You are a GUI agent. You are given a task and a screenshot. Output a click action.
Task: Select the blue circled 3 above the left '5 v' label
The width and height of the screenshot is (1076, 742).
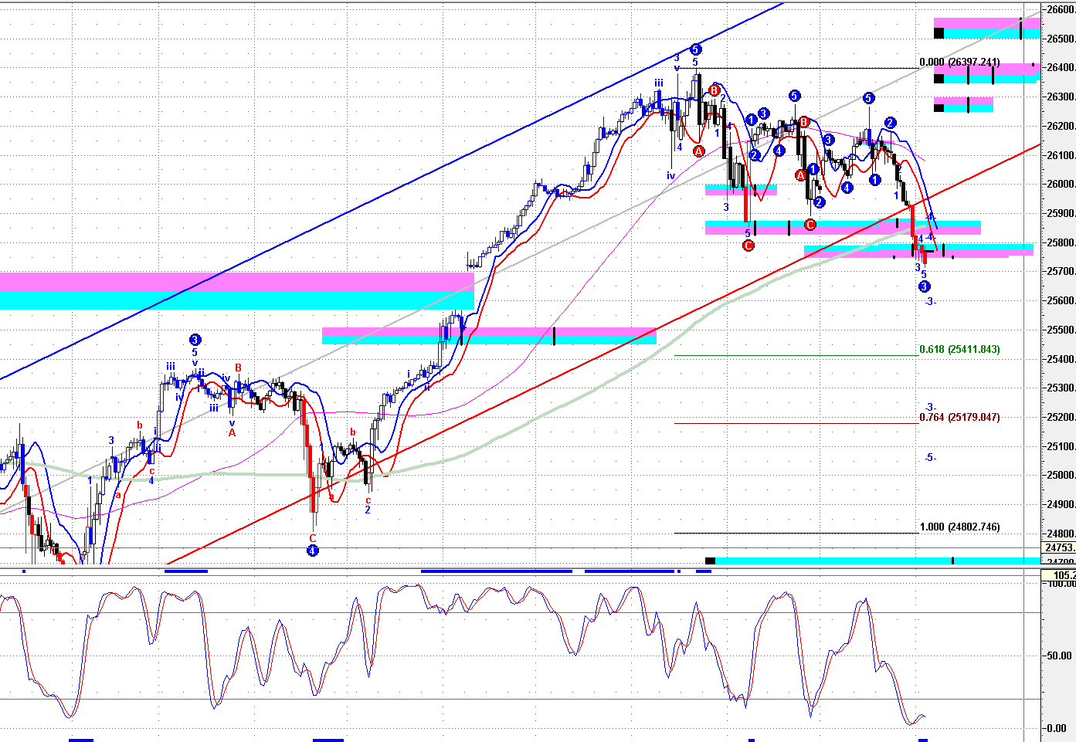[x=195, y=340]
